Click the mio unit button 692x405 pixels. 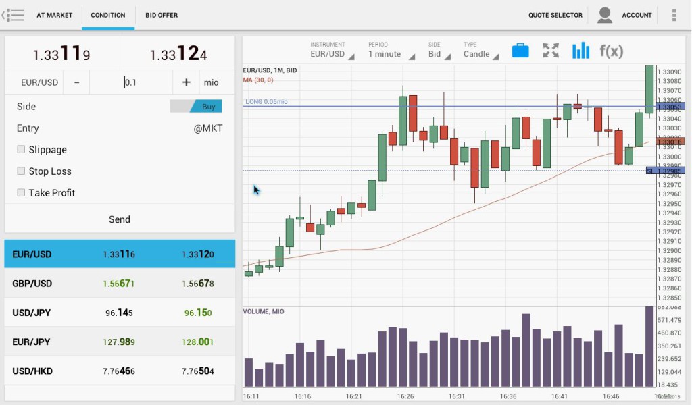pos(211,82)
